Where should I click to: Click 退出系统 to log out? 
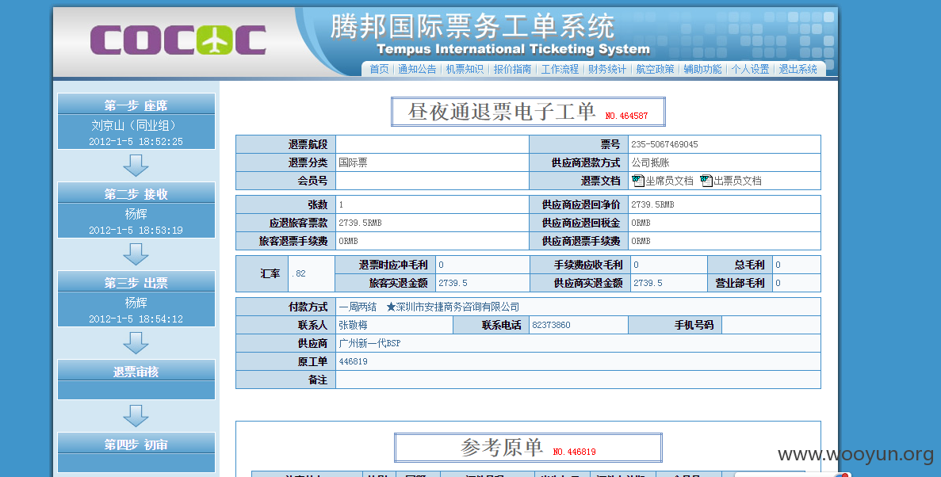[798, 69]
